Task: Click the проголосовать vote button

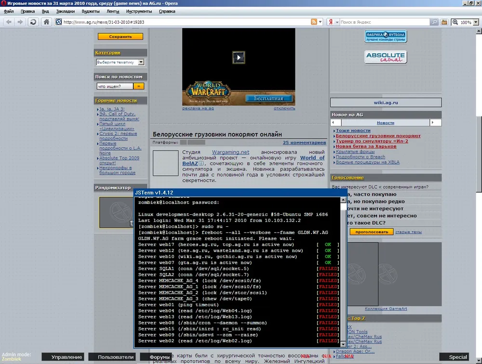Action: [368, 232]
